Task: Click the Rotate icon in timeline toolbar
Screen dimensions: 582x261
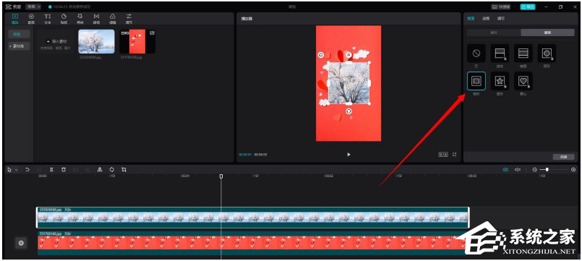Action: (x=112, y=169)
